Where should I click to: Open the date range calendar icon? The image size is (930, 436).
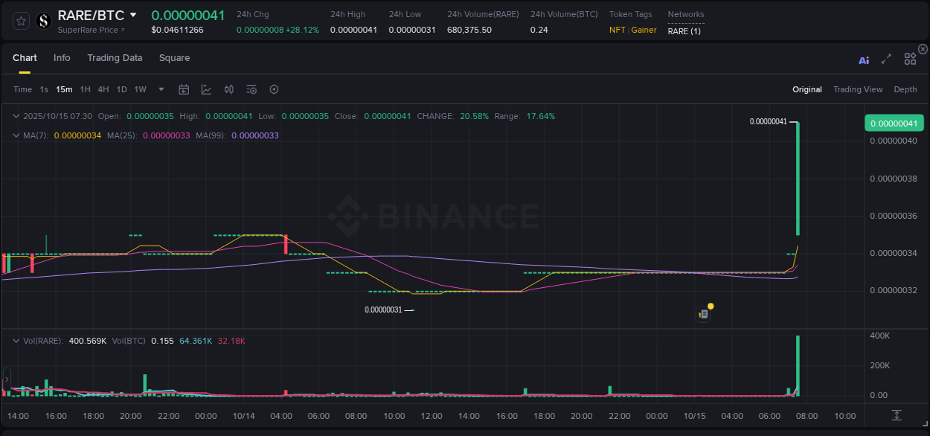click(x=184, y=89)
